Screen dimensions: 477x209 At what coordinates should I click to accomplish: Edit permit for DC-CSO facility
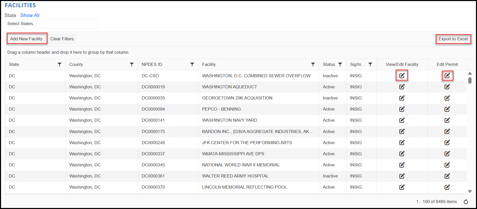[447, 76]
